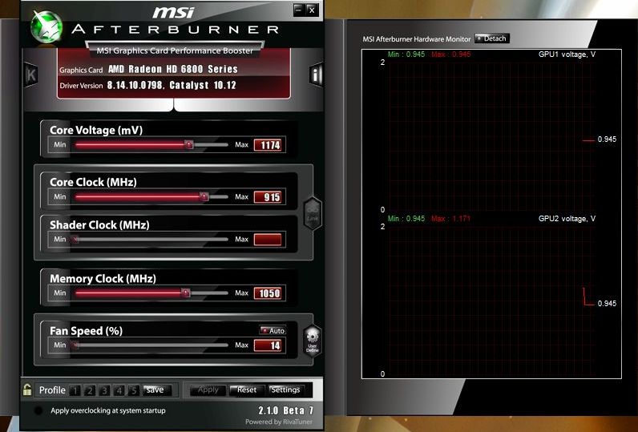Click the Shader Clock slider handle
638x432 pixels.
pyautogui.click(x=75, y=239)
